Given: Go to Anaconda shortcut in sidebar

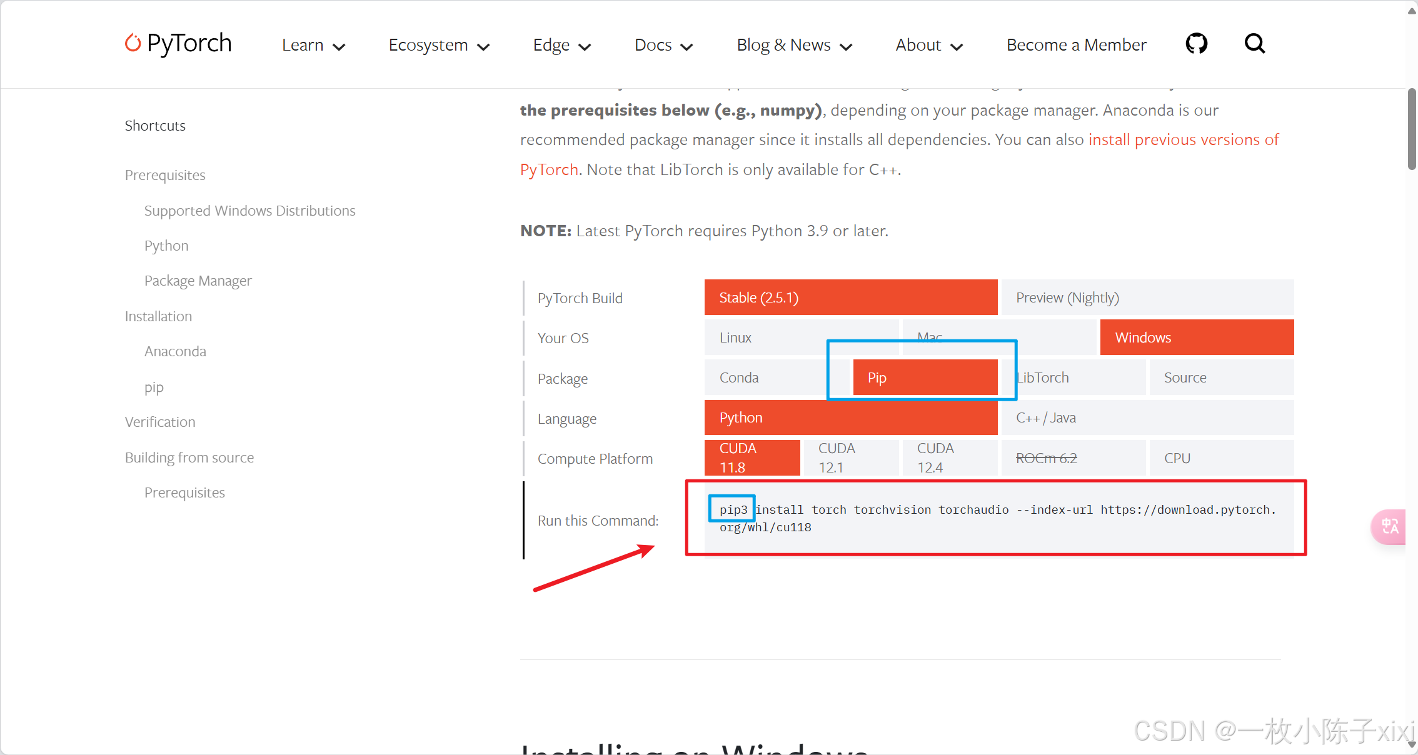Looking at the screenshot, I should point(175,351).
